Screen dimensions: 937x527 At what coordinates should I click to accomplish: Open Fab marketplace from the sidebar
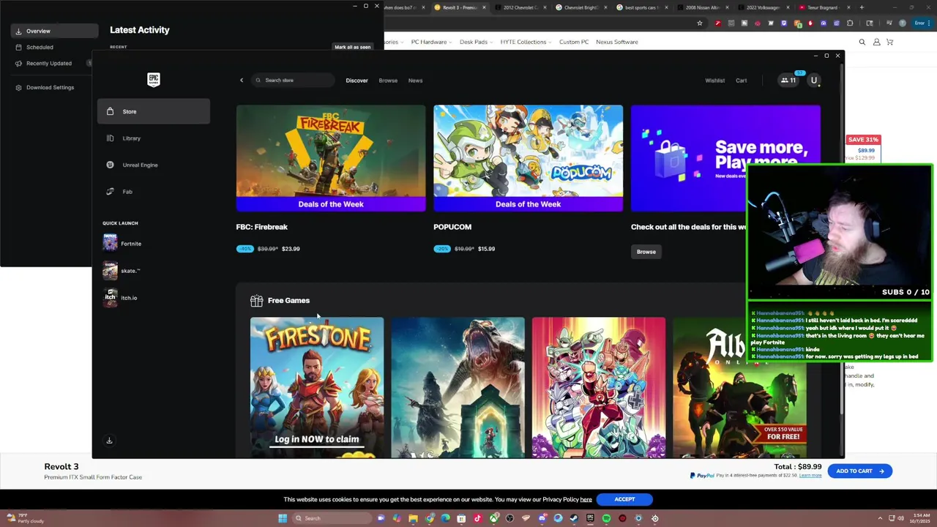(154, 192)
